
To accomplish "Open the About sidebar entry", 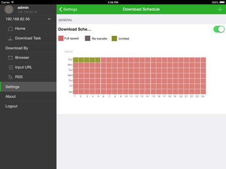I will click(28, 96).
